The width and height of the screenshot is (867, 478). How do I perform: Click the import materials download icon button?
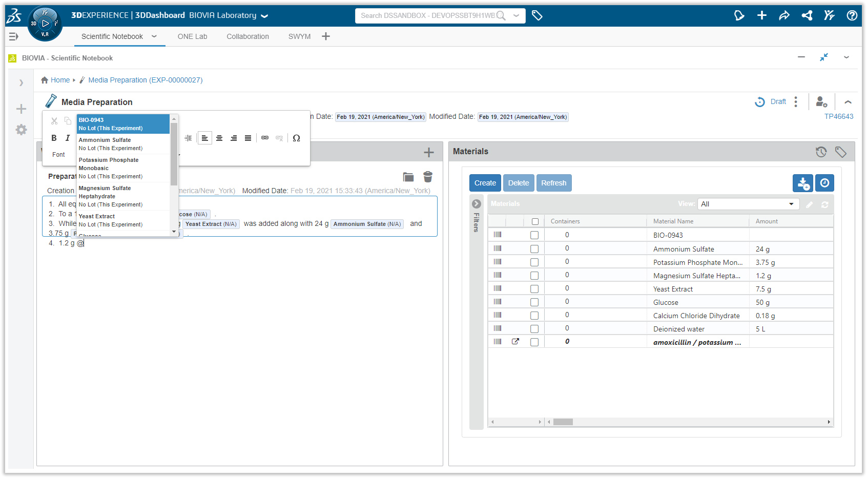[803, 183]
